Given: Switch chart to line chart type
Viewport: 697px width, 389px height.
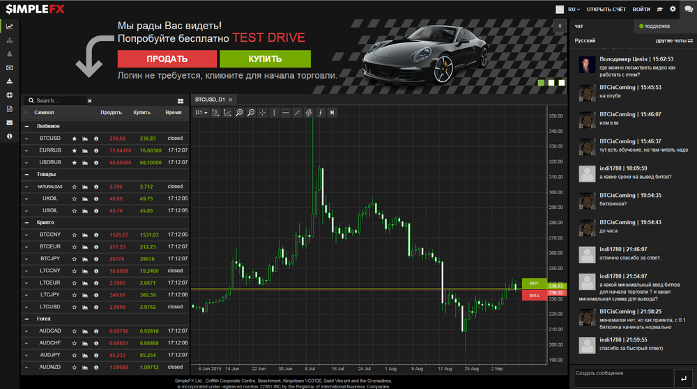Looking at the screenshot, I should [x=228, y=113].
